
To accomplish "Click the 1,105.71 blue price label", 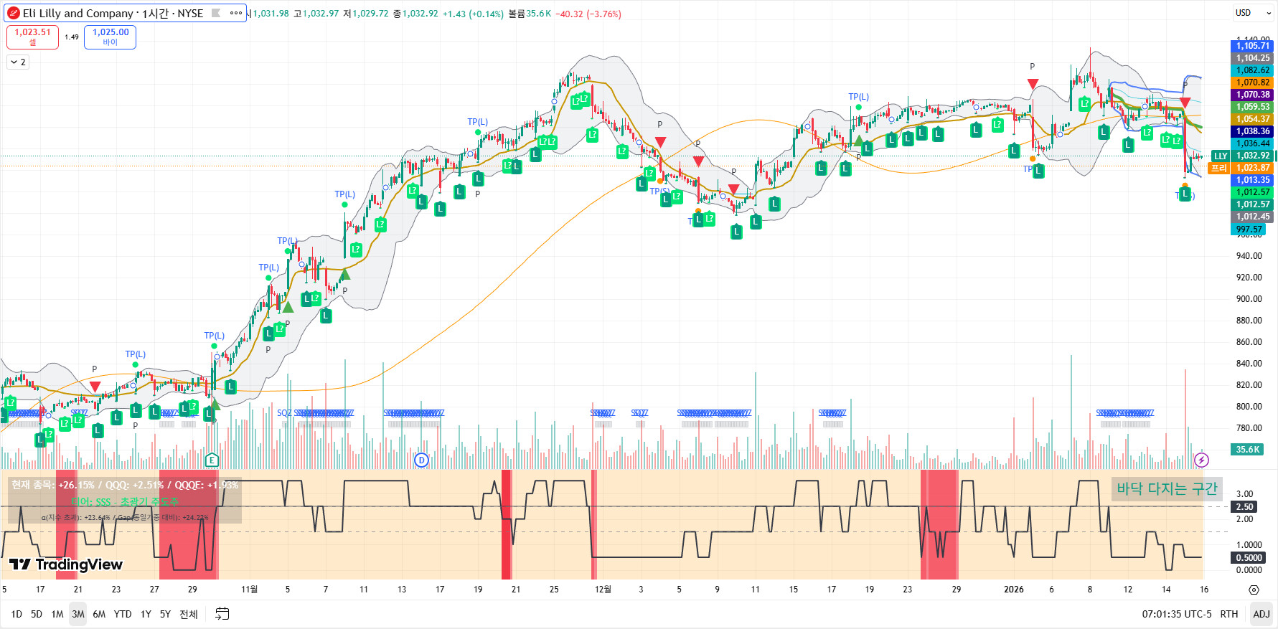I will pyautogui.click(x=1253, y=46).
